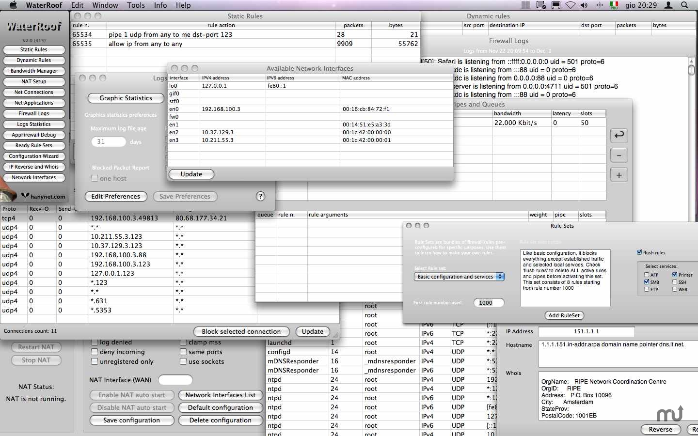The height and width of the screenshot is (436, 698).
Task: Click the Default configuration button
Action: pyautogui.click(x=221, y=407)
